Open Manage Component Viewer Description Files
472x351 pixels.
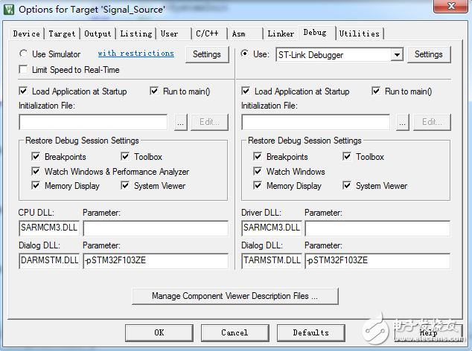tap(235, 296)
